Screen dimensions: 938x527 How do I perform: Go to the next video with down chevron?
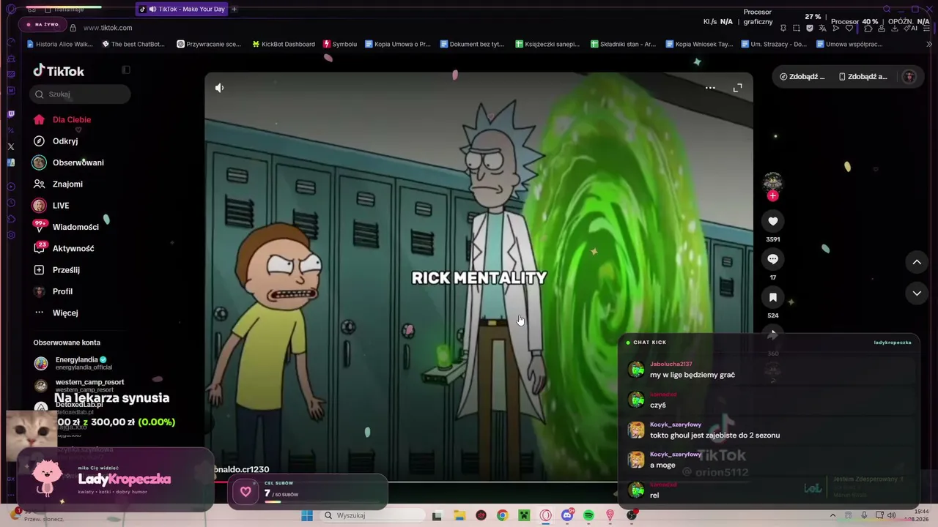pos(917,294)
